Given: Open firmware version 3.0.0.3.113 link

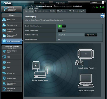Looking at the screenshot, I should pyautogui.click(x=78, y=6).
